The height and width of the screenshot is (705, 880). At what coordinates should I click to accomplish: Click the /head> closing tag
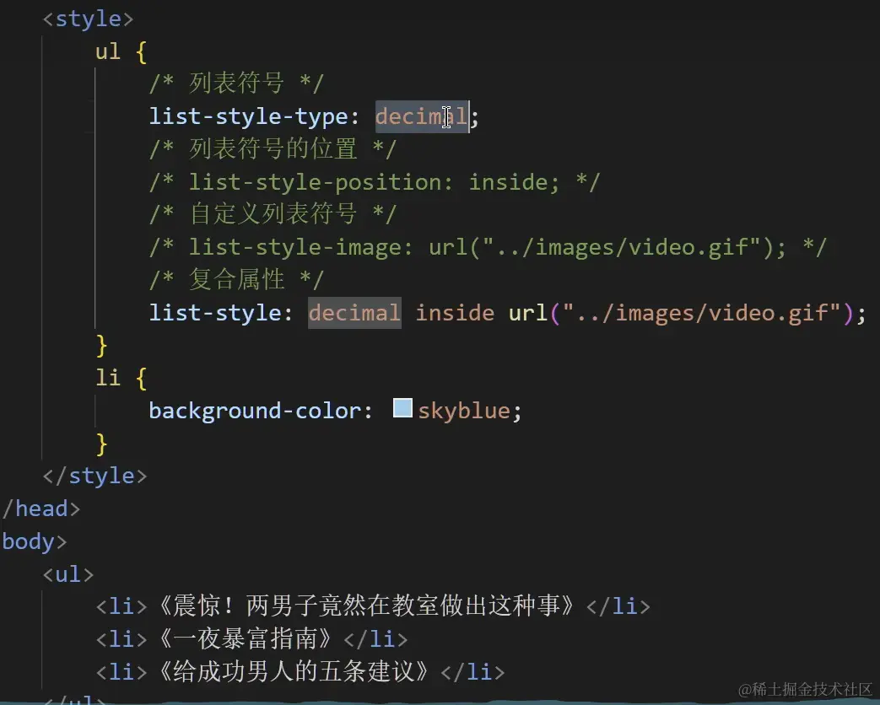point(42,509)
